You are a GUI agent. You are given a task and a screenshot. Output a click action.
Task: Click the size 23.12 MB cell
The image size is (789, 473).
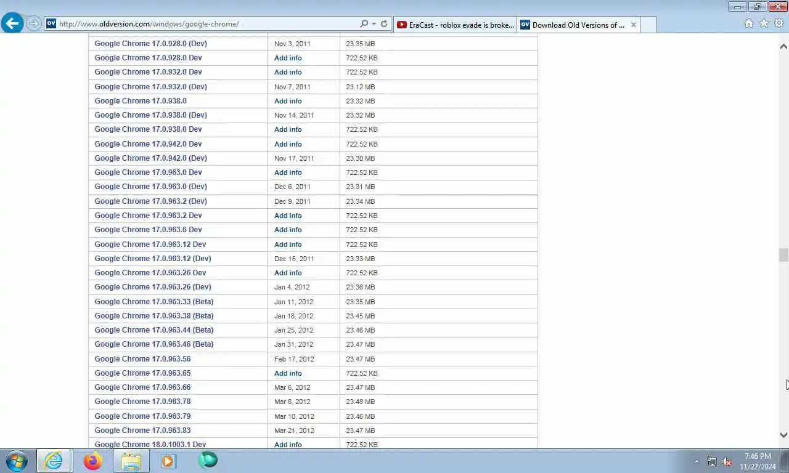[x=361, y=87]
